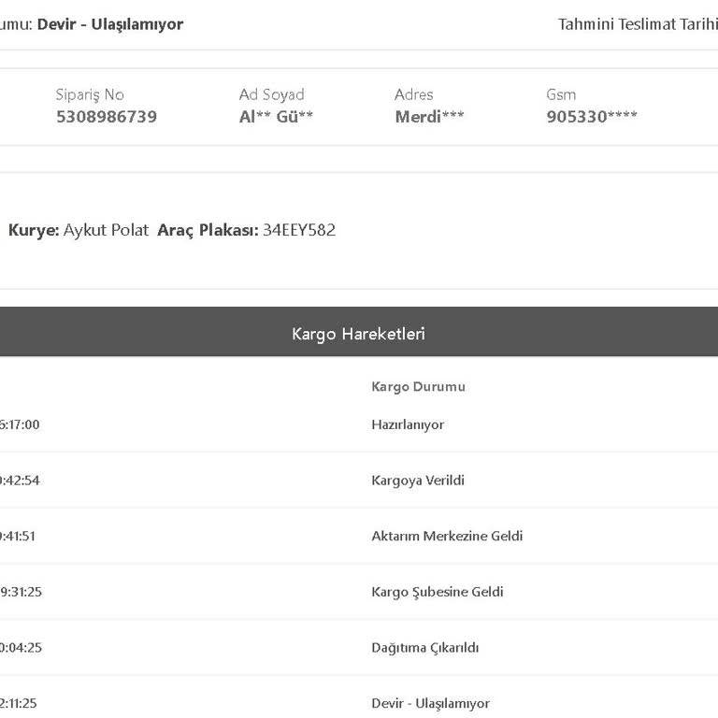Click the 'Adres' label

click(x=414, y=94)
